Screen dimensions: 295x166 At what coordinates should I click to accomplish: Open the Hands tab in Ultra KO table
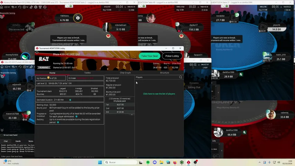coord(18,141)
